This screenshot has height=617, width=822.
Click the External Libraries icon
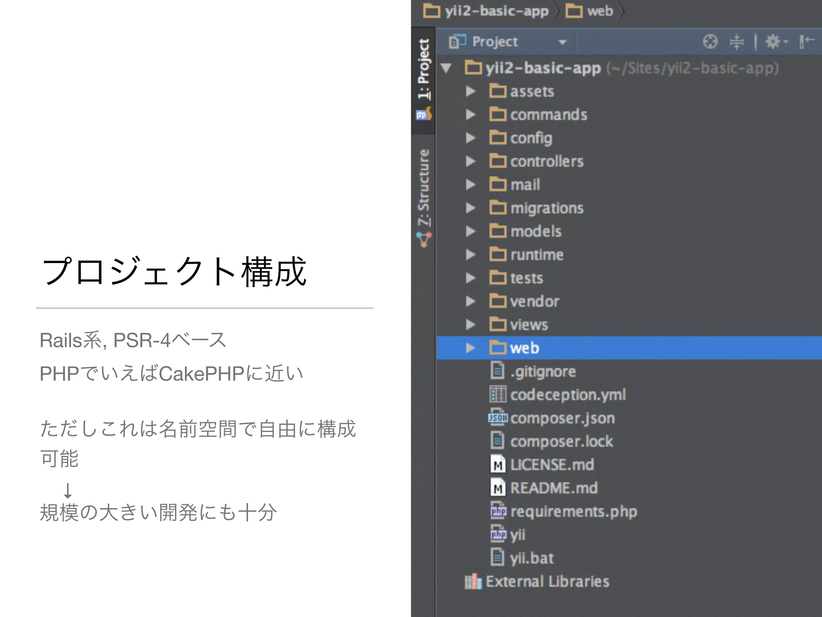point(473,581)
